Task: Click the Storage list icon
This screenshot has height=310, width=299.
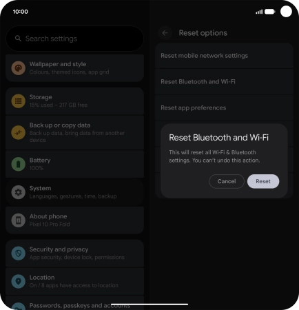Action: point(19,101)
